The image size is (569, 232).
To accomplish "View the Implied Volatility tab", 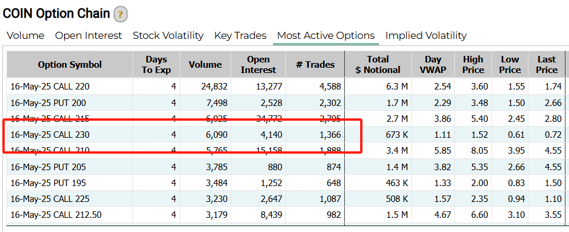I will (426, 35).
